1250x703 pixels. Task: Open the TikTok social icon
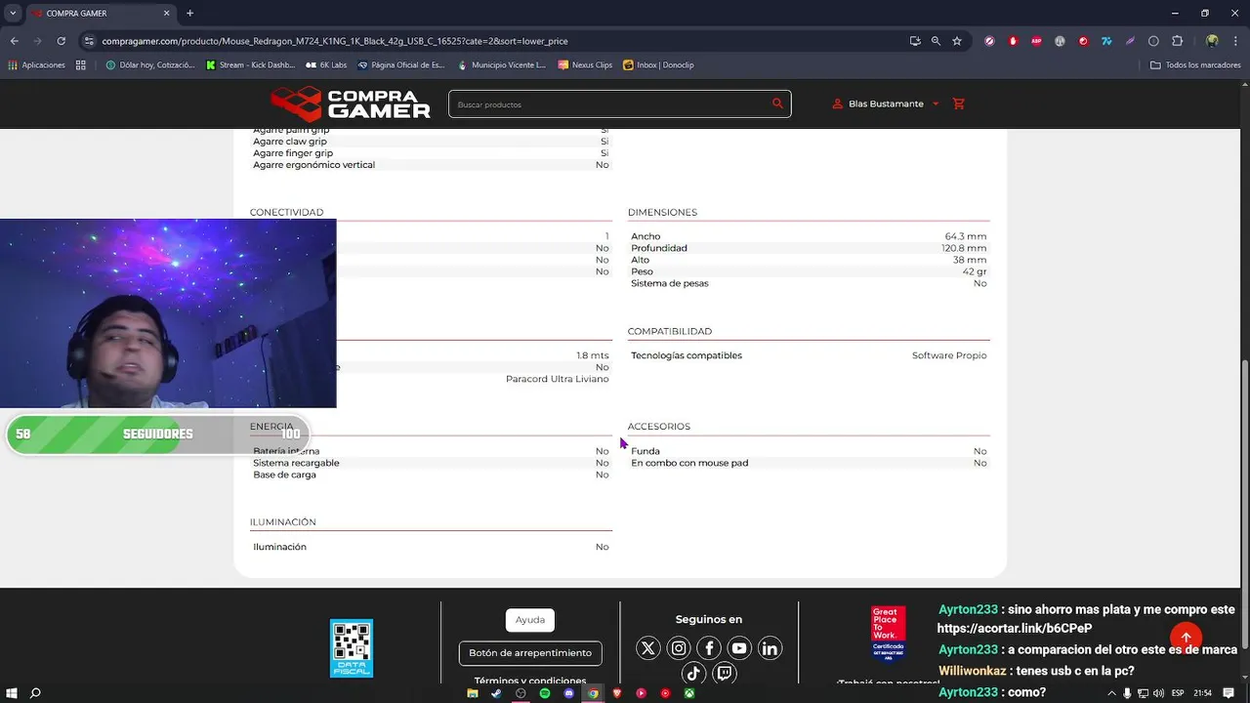click(x=693, y=673)
